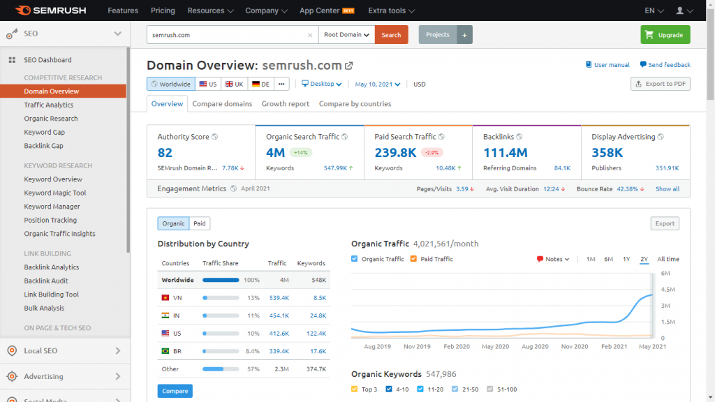Click the Export to PDF upload icon
The width and height of the screenshot is (715, 402).
click(x=638, y=84)
